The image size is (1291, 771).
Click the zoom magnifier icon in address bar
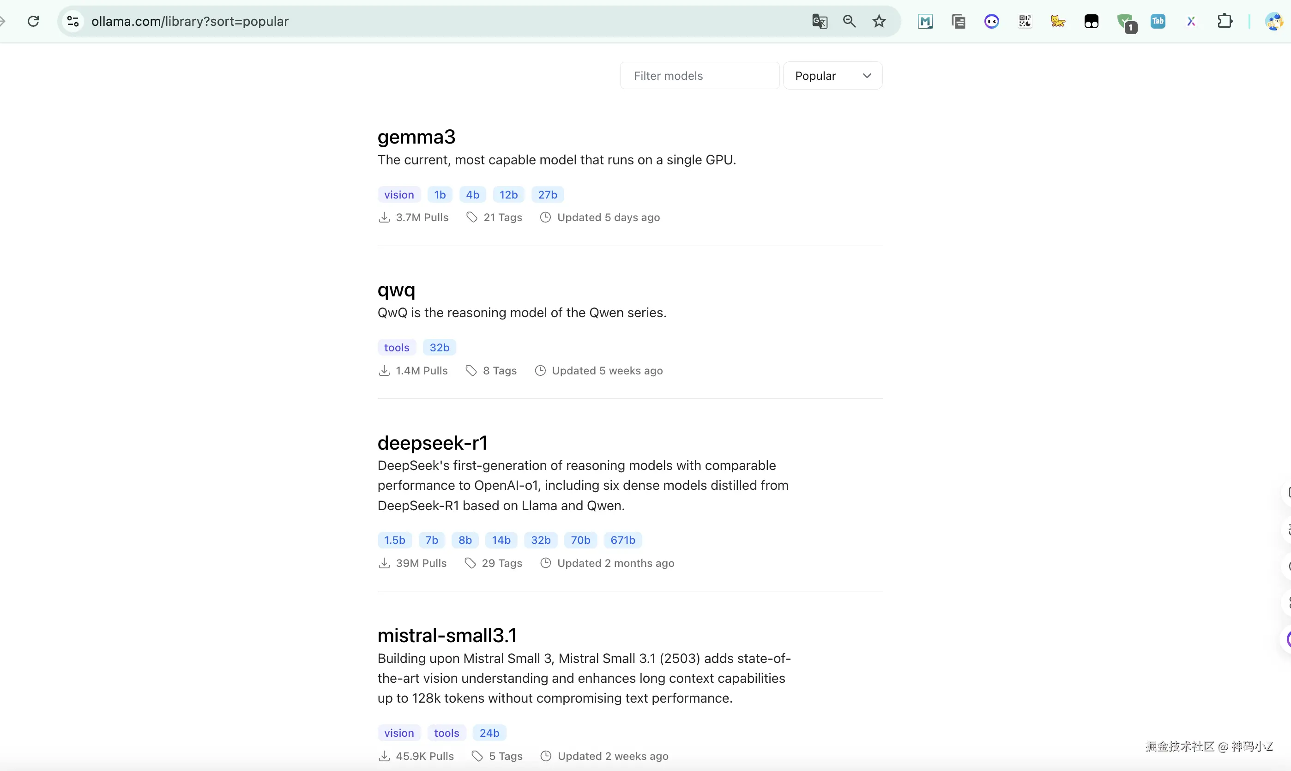pyautogui.click(x=849, y=21)
